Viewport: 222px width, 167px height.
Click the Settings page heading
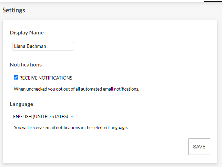pos(14,10)
